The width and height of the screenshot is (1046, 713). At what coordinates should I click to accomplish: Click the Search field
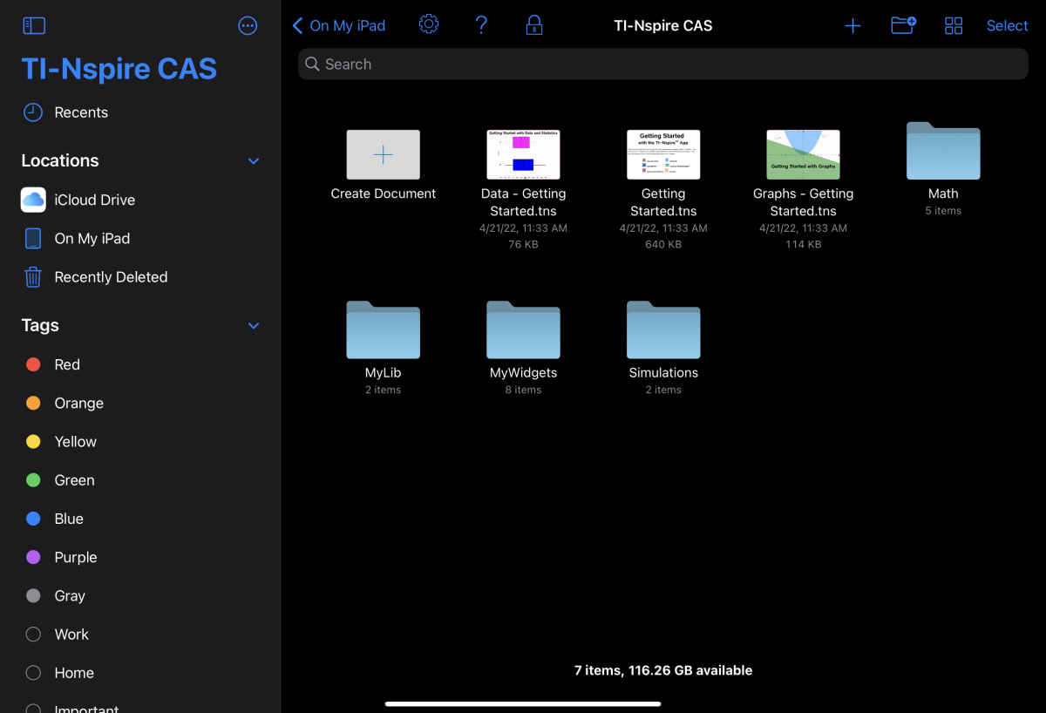coord(662,65)
